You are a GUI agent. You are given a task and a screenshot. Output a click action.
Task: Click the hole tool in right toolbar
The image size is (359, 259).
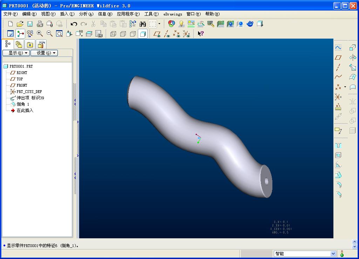click(x=338, y=146)
